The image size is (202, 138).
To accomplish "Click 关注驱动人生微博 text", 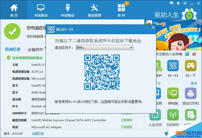I will coord(169,54).
